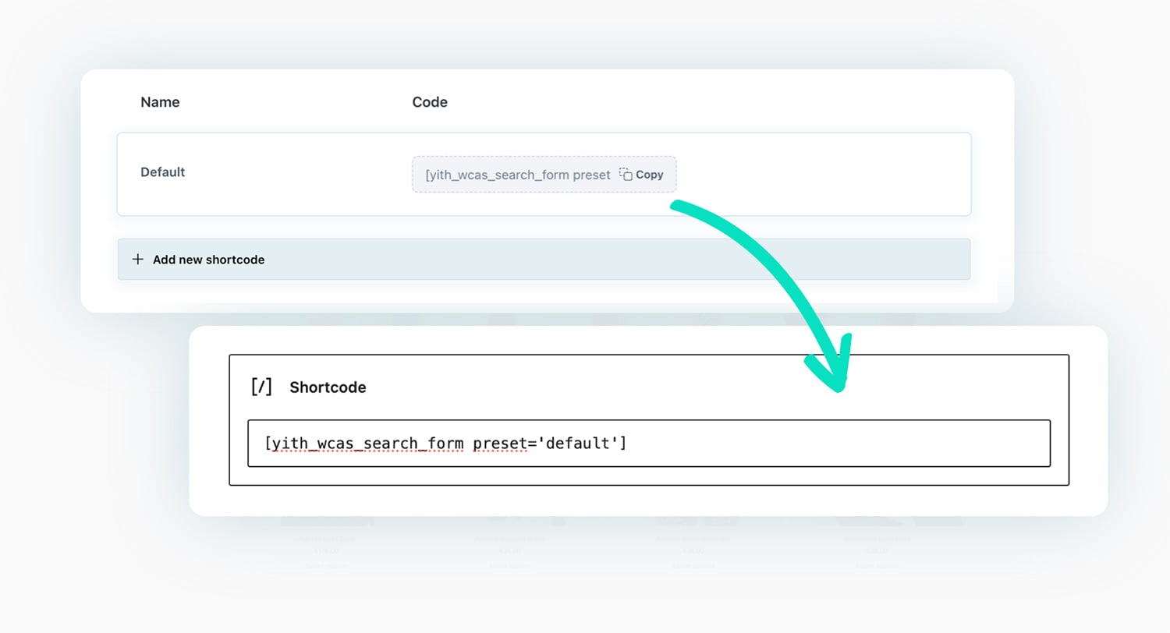Click the plus icon beside Add new shortcode

click(x=138, y=259)
